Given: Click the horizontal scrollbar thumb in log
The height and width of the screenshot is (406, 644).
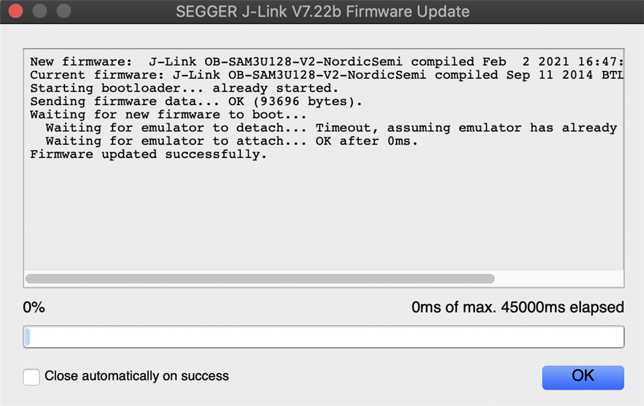Looking at the screenshot, I should (260, 279).
